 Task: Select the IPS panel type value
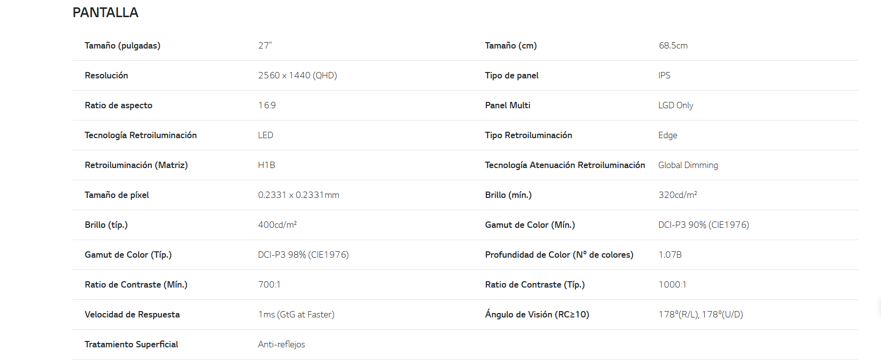(664, 75)
